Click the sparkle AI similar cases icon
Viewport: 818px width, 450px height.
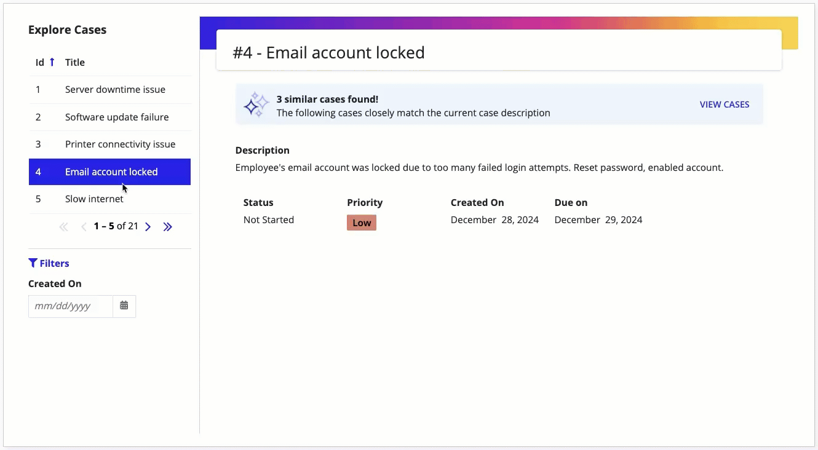pos(256,105)
